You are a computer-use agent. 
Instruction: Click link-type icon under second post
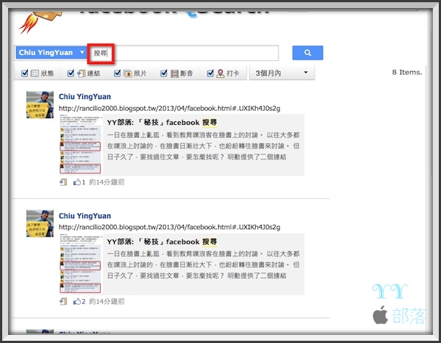click(63, 302)
